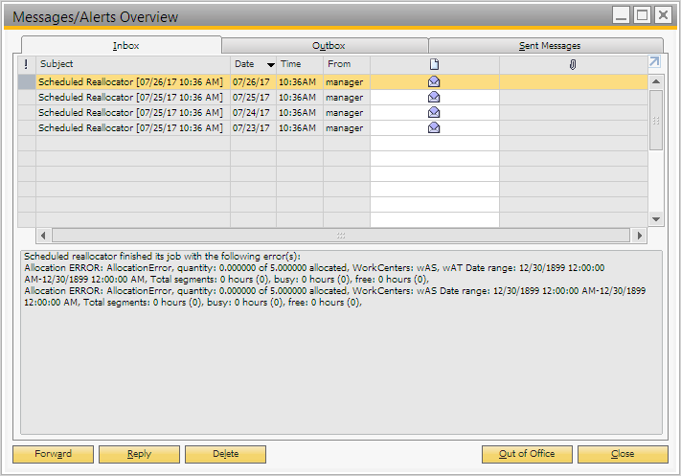Open the Out of Office settings
681x476 pixels.
coord(526,454)
